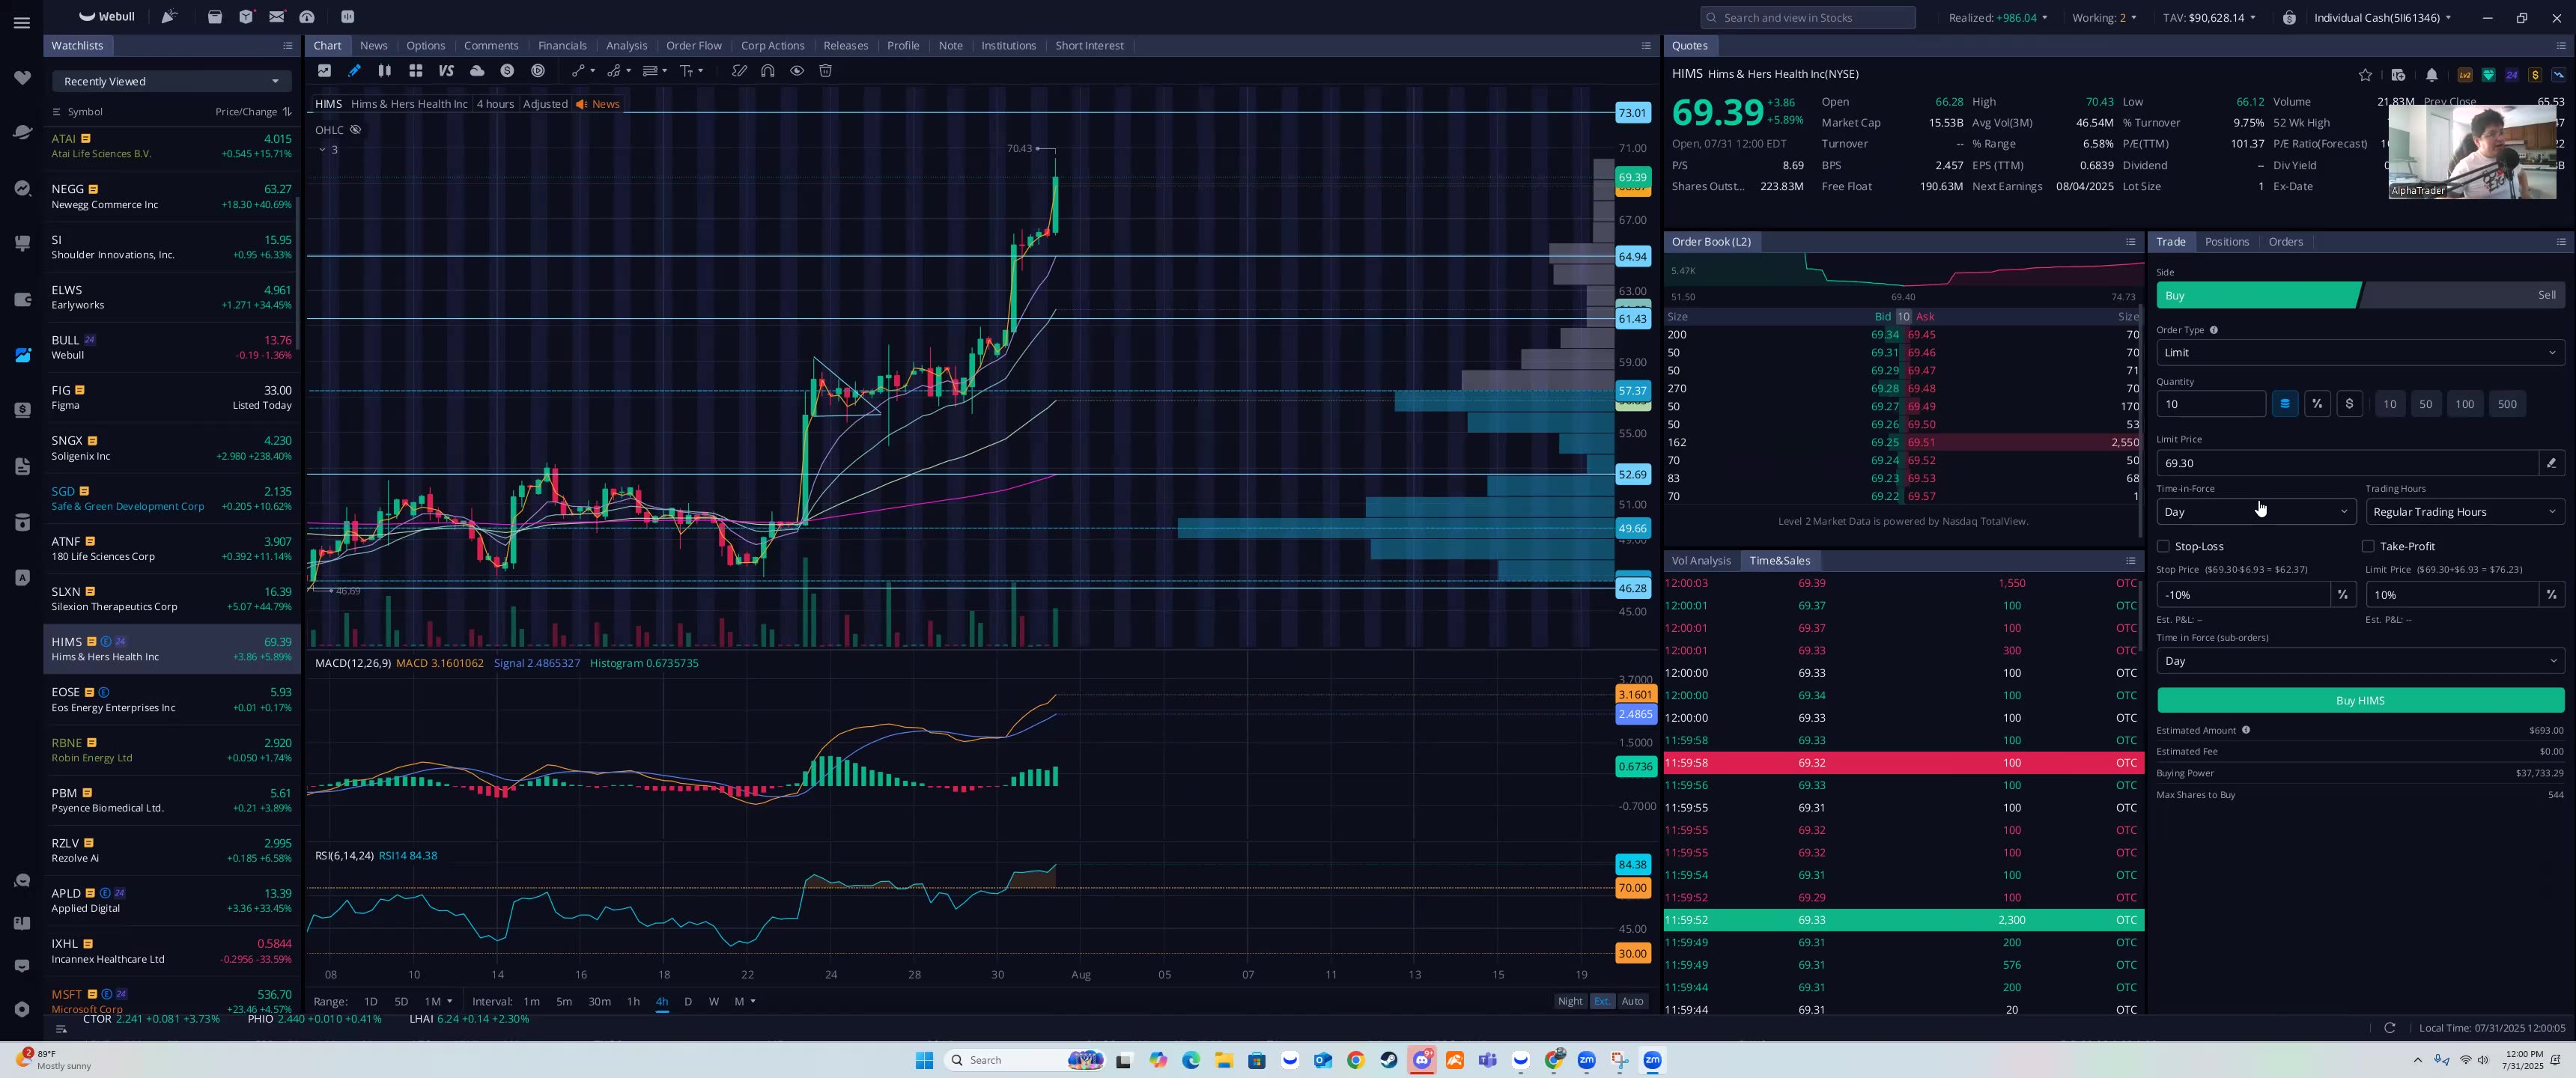
Task: Set a price alert with the bell icon
Action: 2432,75
